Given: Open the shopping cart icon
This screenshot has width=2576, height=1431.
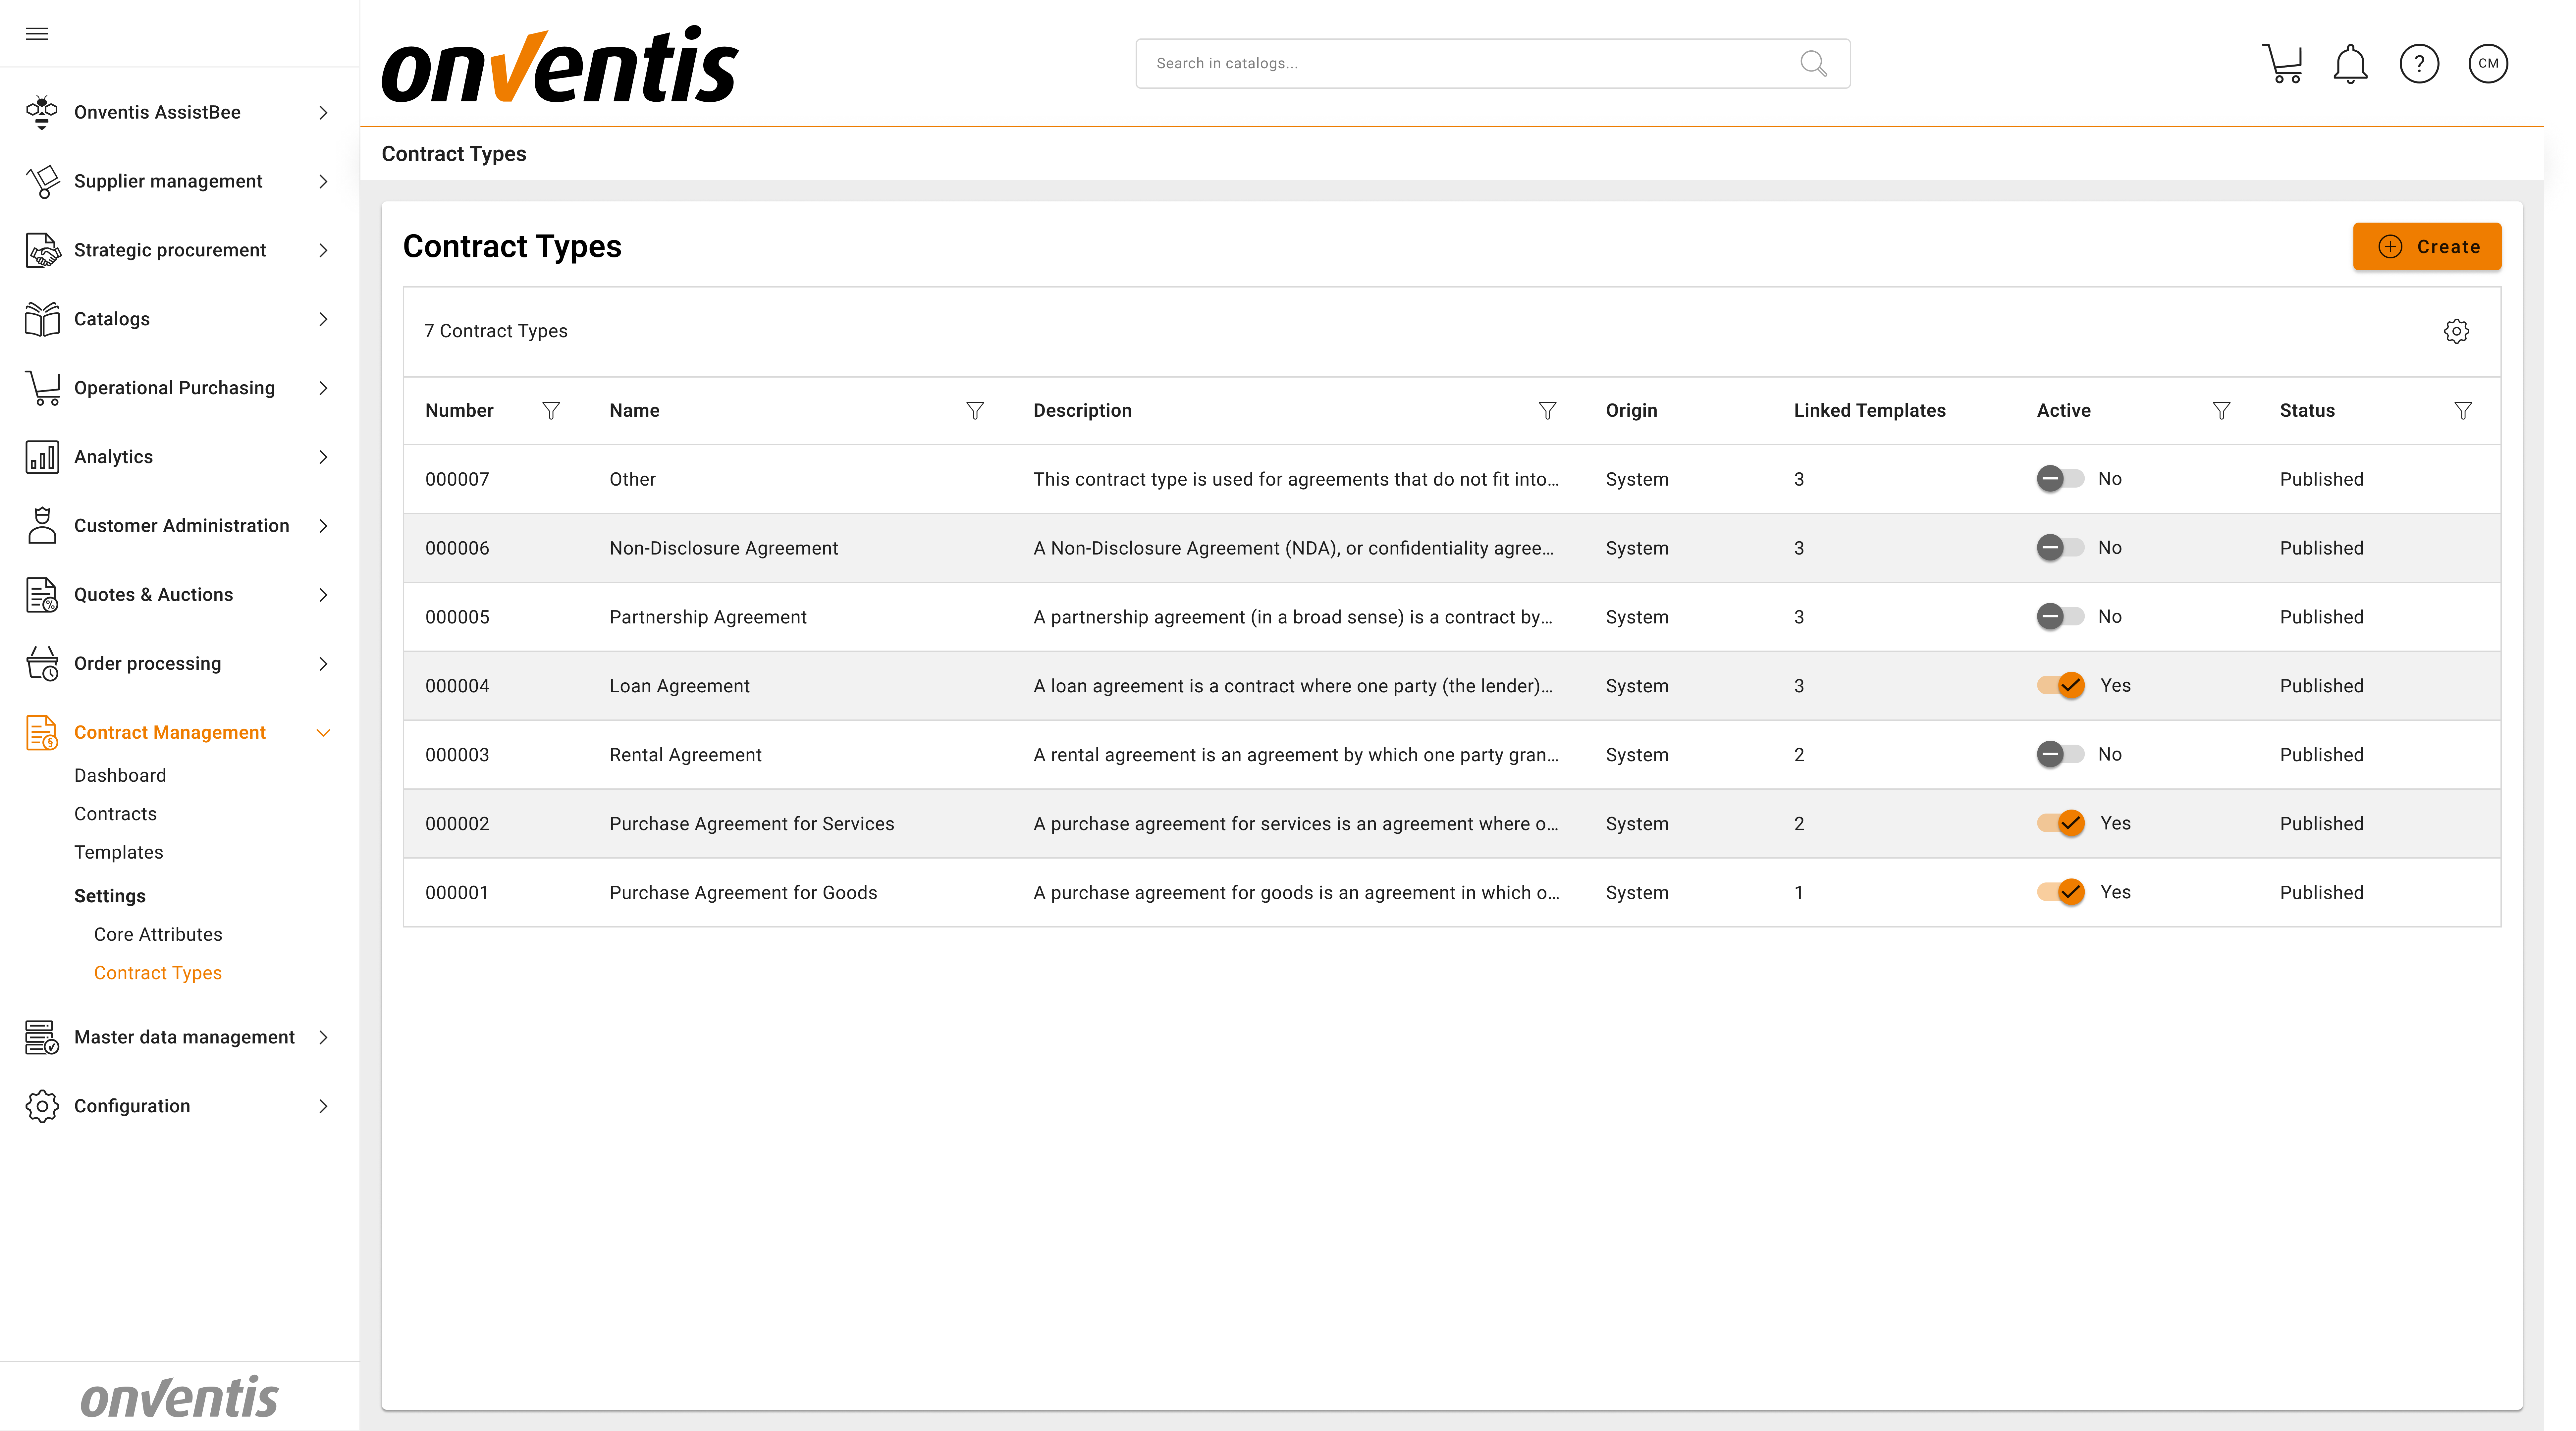Looking at the screenshot, I should 2282,63.
